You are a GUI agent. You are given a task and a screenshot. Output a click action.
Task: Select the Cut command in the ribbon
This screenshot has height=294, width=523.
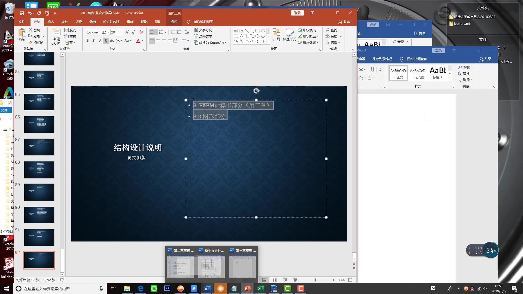coord(35,30)
